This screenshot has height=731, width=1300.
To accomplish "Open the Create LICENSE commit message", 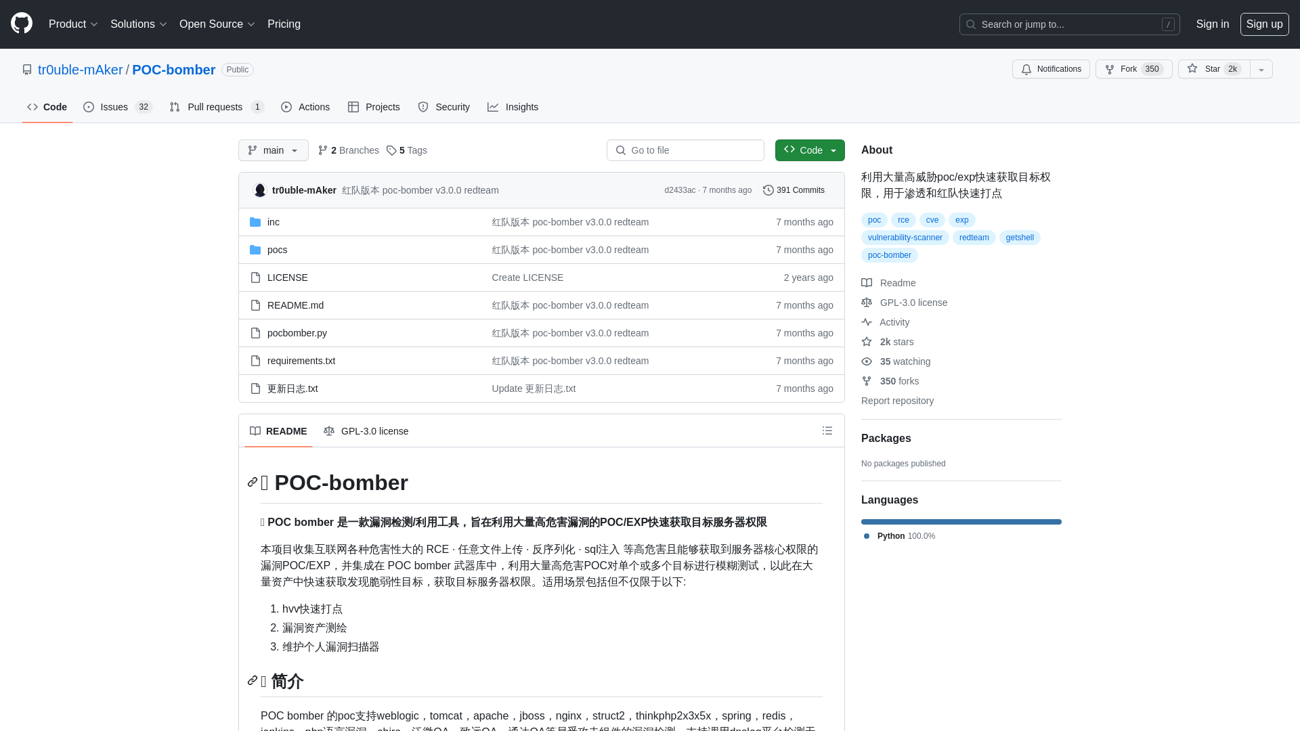I will pyautogui.click(x=527, y=278).
